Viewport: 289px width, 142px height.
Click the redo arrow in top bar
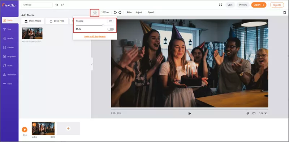click(x=62, y=5)
